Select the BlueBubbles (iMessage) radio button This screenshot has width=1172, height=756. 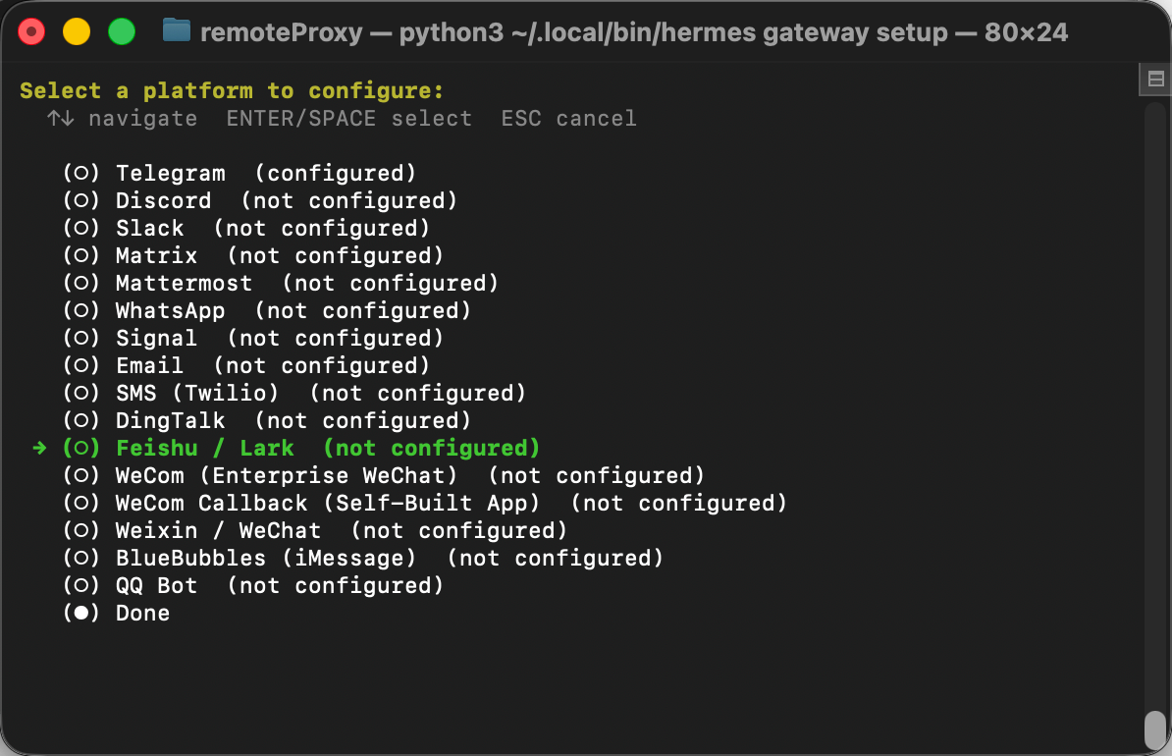point(81,558)
